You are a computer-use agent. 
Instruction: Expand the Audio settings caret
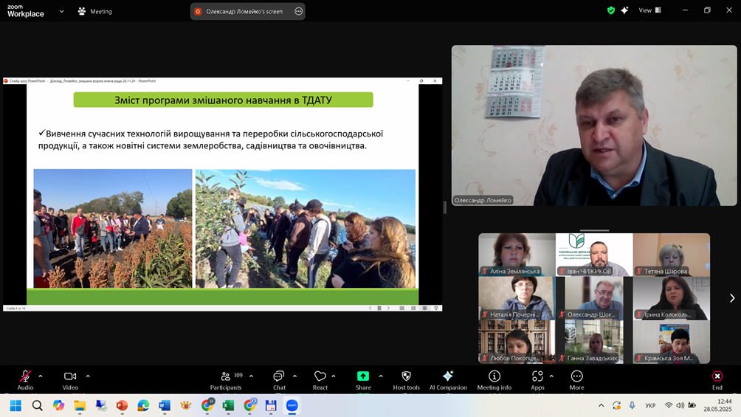[40, 376]
